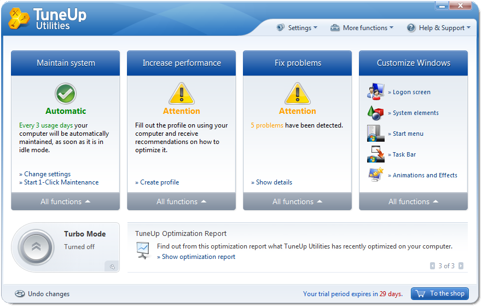Click the Turbo Mode wrench settings icon
482x306 pixels.
click(112, 267)
